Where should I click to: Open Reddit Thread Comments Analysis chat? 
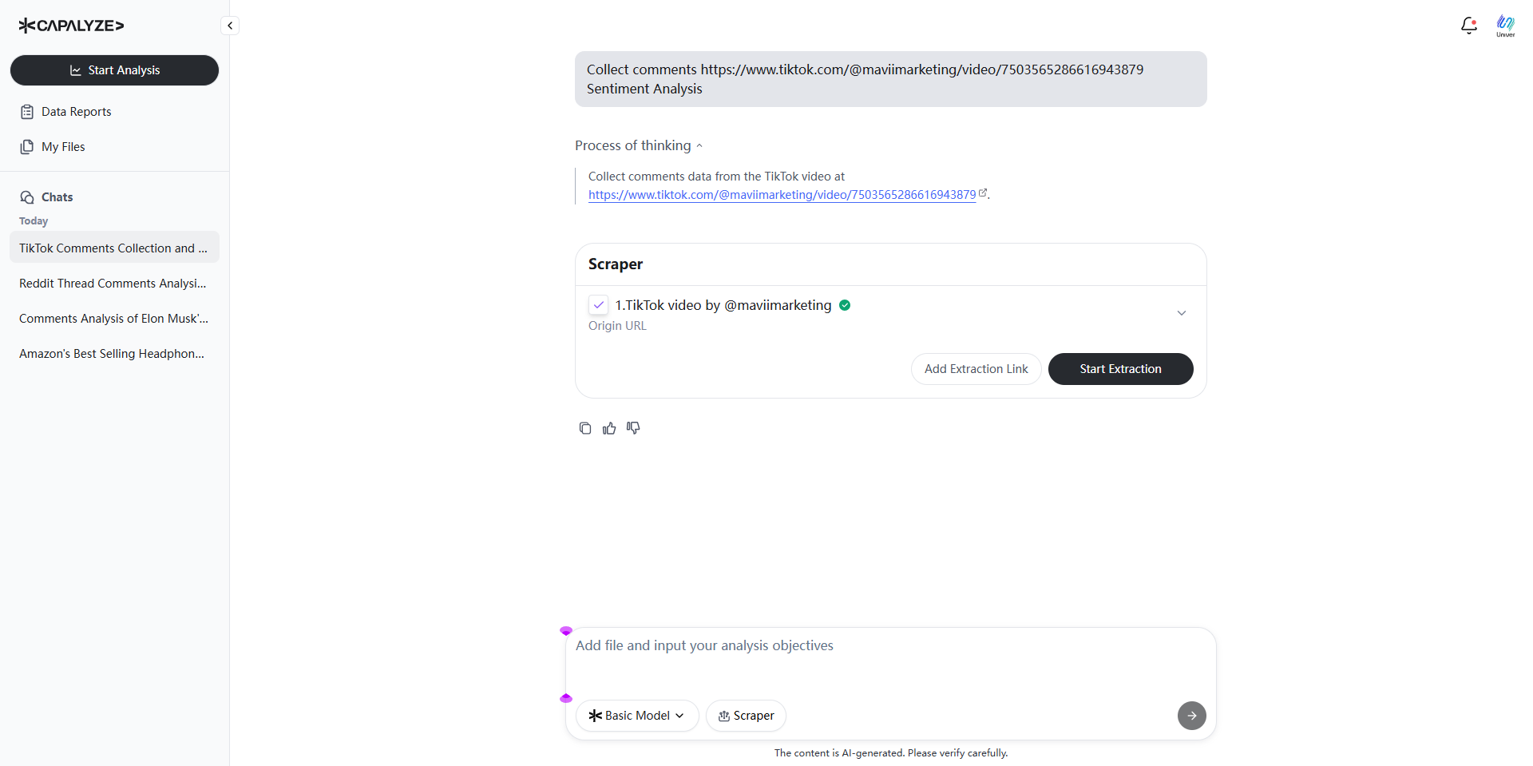click(x=114, y=284)
